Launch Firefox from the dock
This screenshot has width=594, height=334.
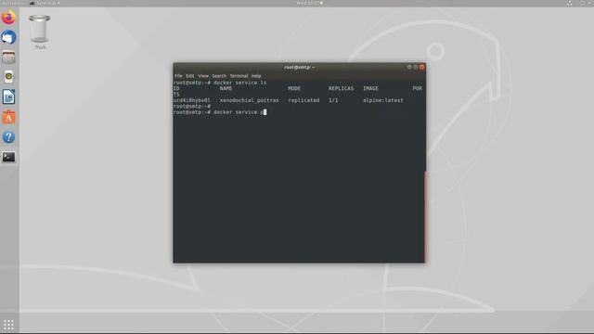click(x=8, y=18)
